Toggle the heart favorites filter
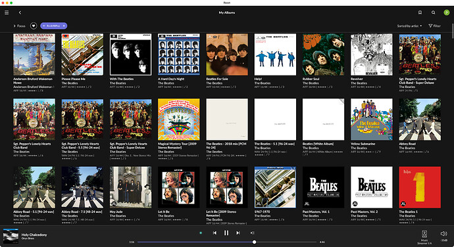The height and width of the screenshot is (247, 454). tap(34, 26)
